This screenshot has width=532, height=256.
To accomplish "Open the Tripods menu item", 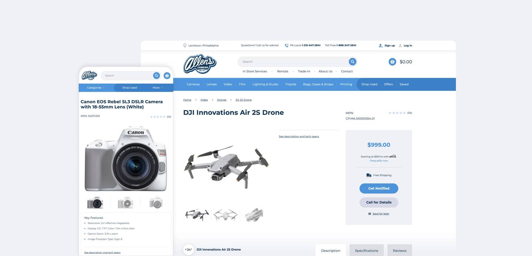I will (291, 84).
